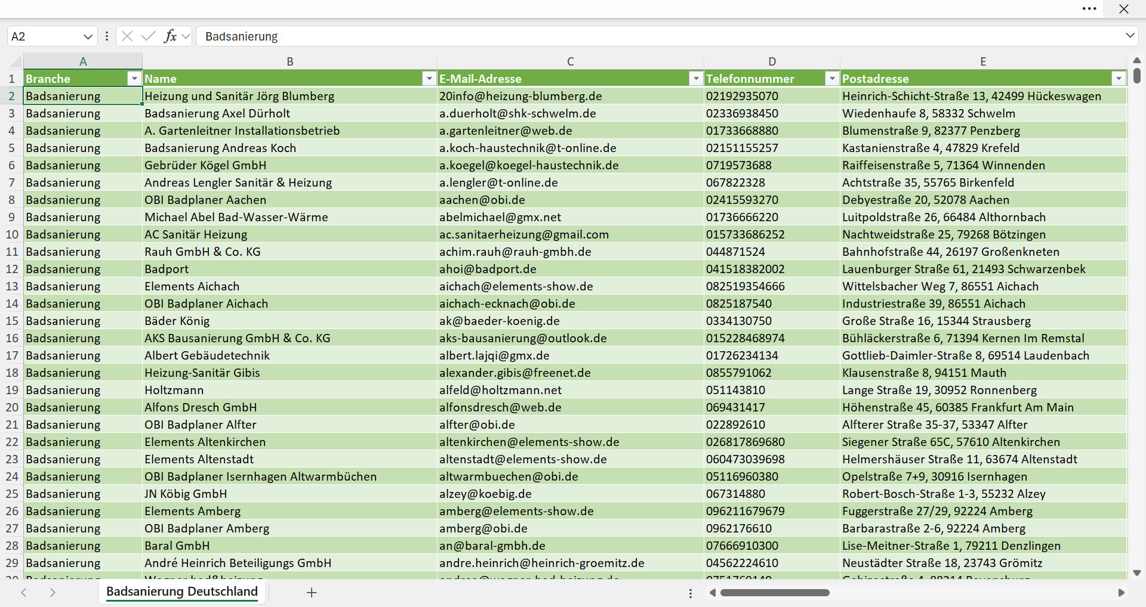The width and height of the screenshot is (1146, 607).
Task: Select cell JN Köbig GmbH
Action: point(290,494)
